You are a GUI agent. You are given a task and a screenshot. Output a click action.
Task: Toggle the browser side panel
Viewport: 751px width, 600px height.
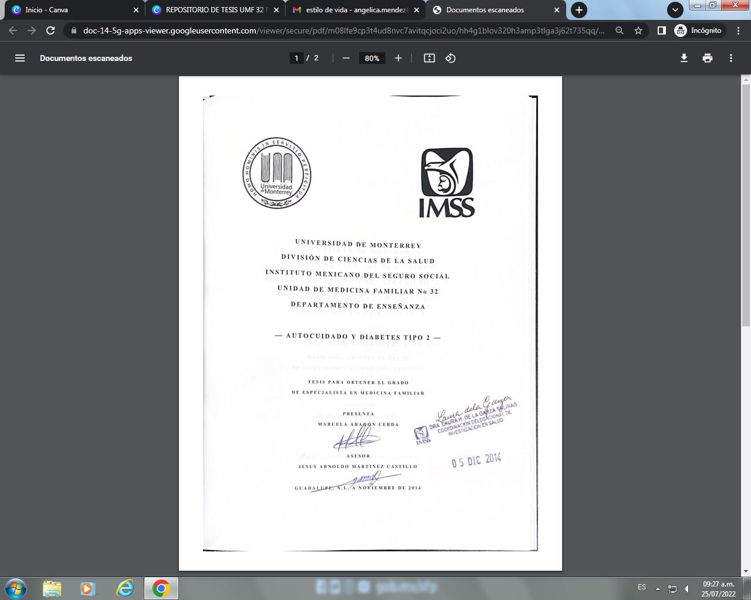click(x=661, y=30)
